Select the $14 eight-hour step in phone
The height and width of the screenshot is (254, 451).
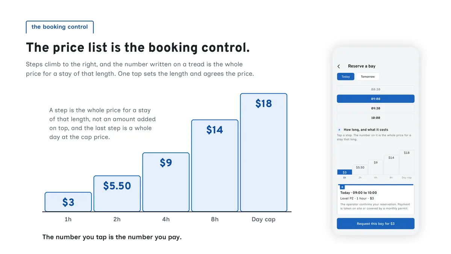coord(391,165)
